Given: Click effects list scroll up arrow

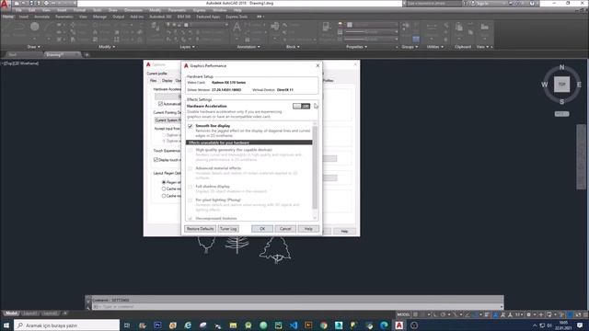Looking at the screenshot, I should [315, 123].
